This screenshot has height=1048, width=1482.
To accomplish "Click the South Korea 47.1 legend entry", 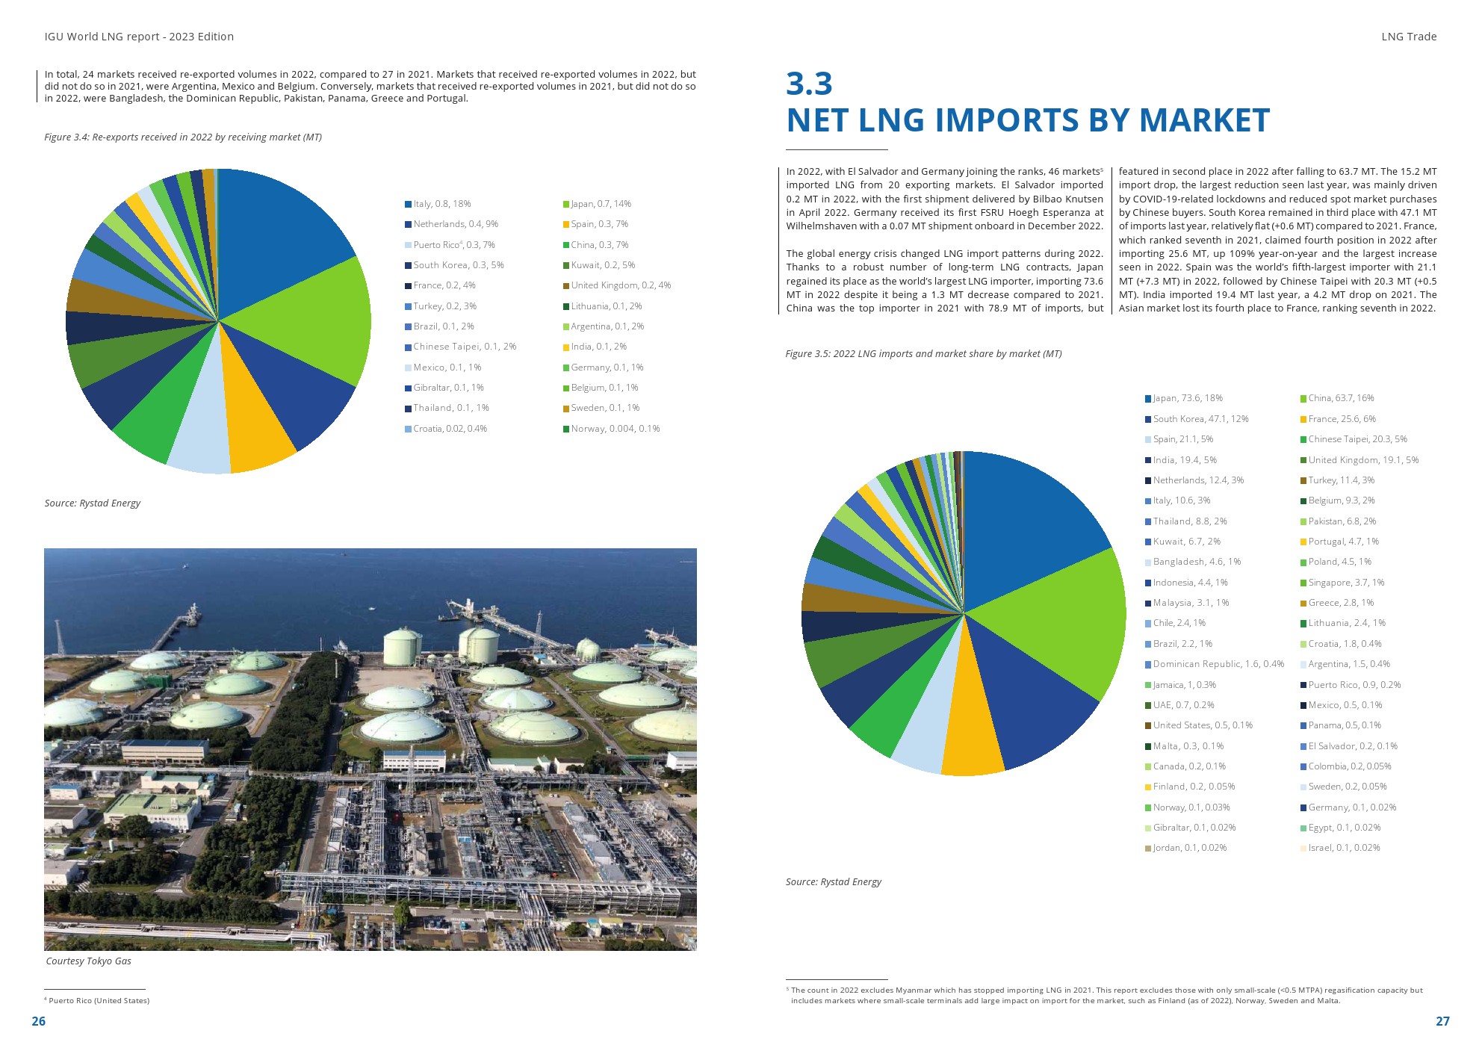I will pos(1200,419).
